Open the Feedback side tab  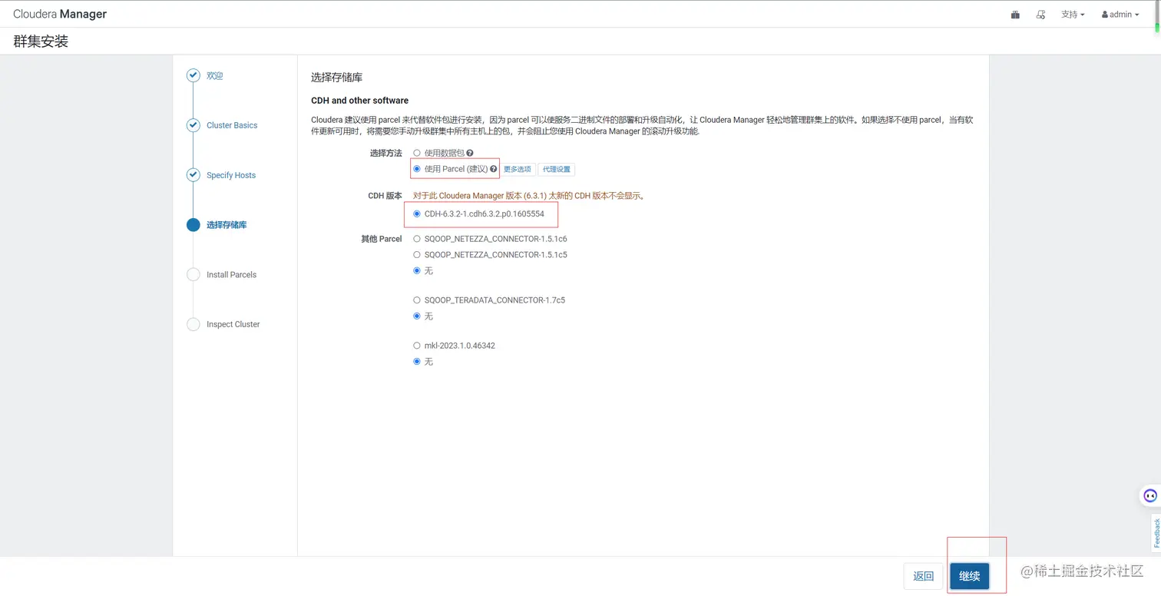[1156, 533]
